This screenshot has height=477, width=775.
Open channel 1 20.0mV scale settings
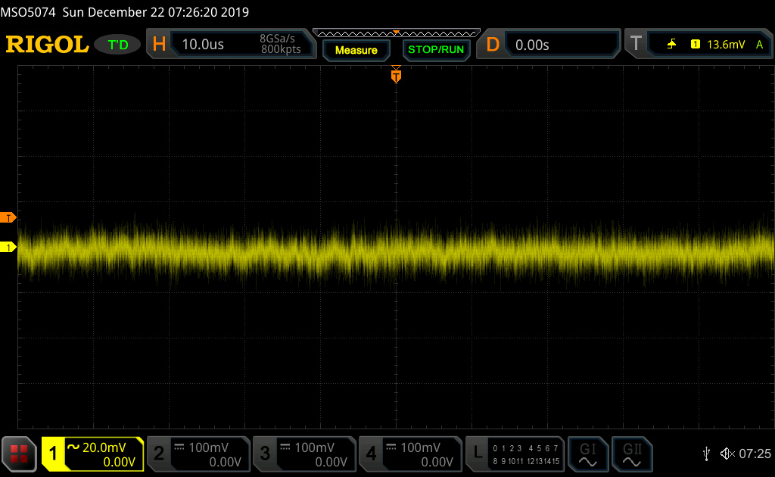click(x=104, y=447)
